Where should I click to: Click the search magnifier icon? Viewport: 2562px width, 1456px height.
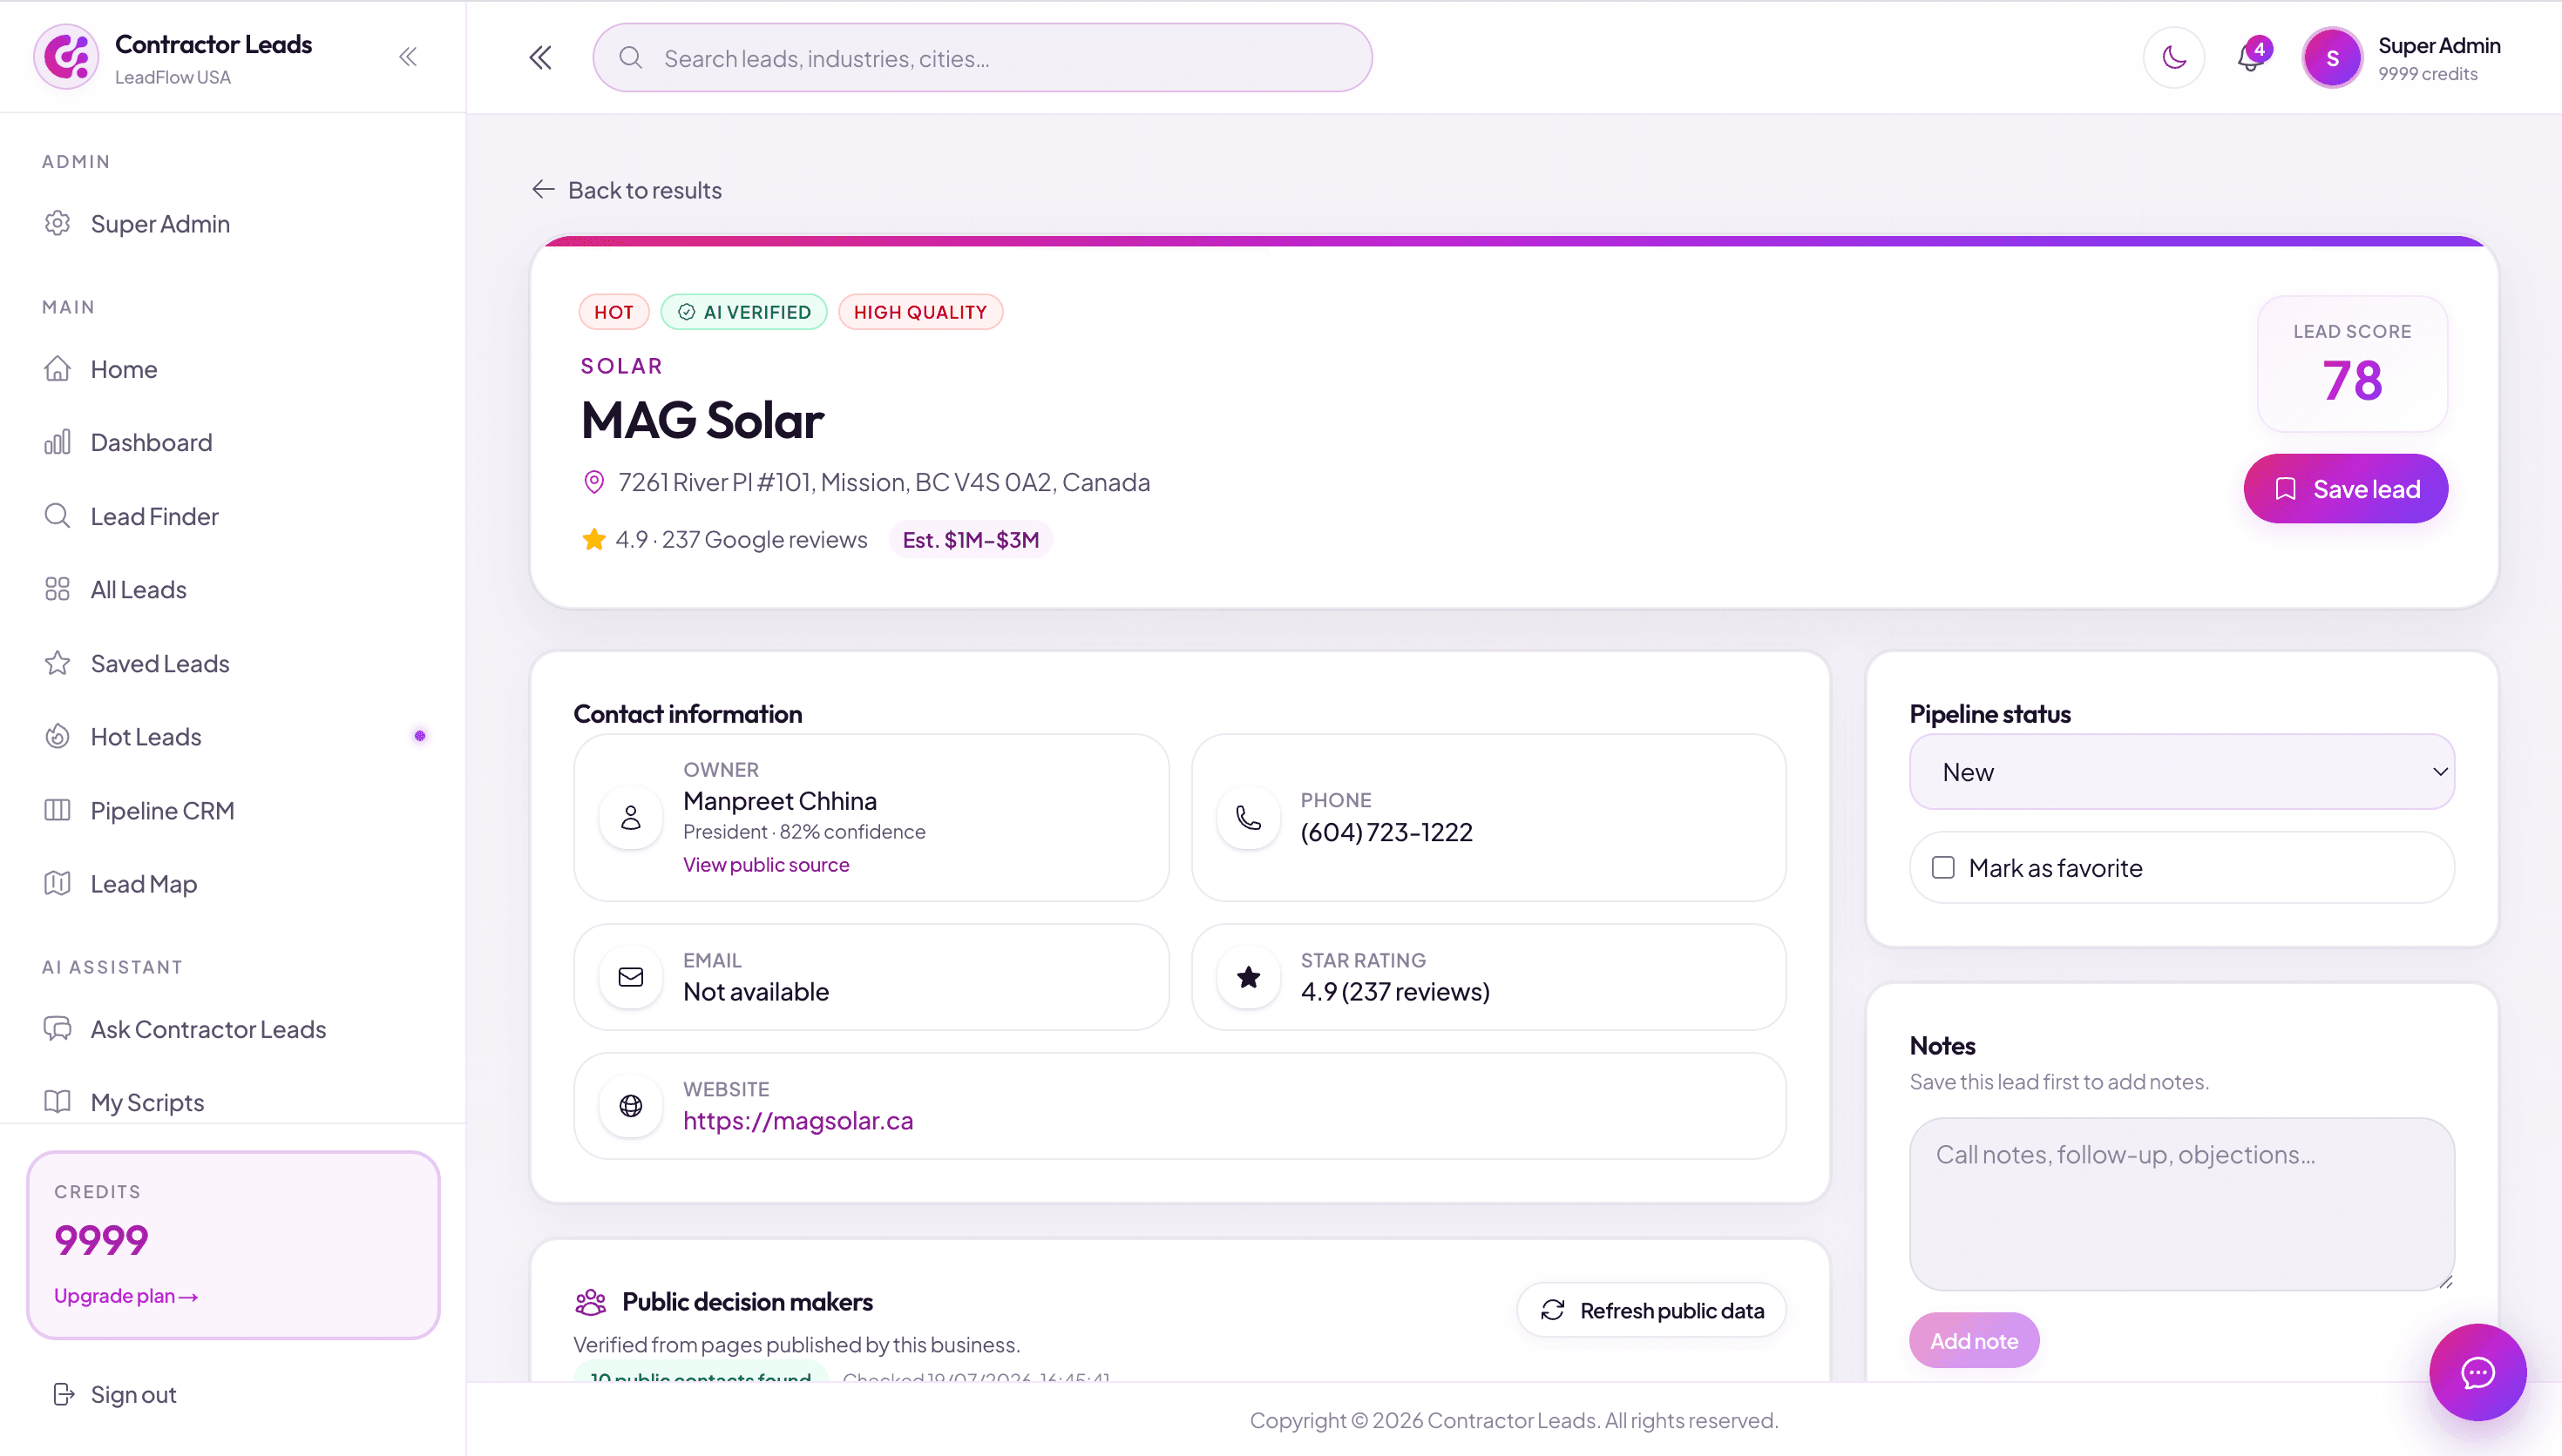tap(630, 58)
